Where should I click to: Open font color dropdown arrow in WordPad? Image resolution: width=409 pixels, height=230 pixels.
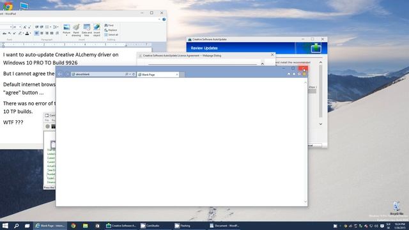pyautogui.click(x=30, y=33)
